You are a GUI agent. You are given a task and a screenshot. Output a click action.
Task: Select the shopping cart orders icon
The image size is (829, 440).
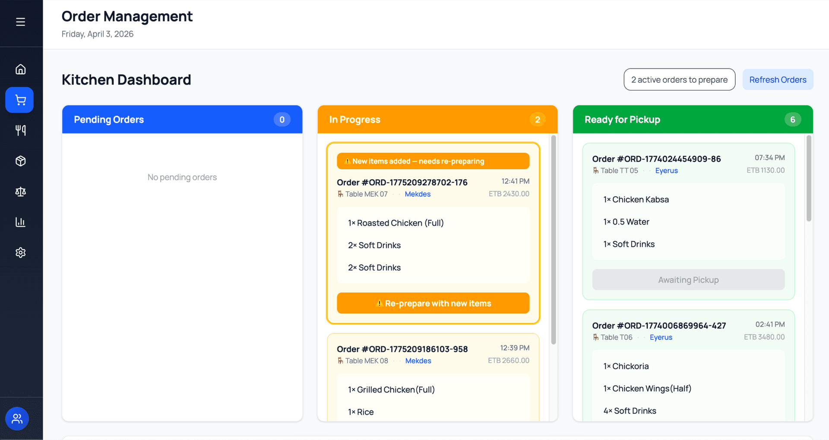19,100
